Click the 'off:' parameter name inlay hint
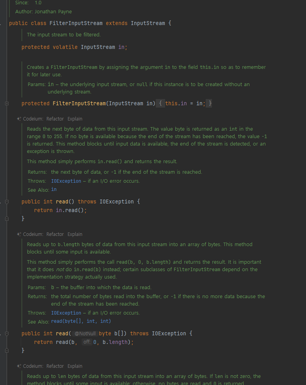Viewport: 306px width, 385px height. [87, 342]
